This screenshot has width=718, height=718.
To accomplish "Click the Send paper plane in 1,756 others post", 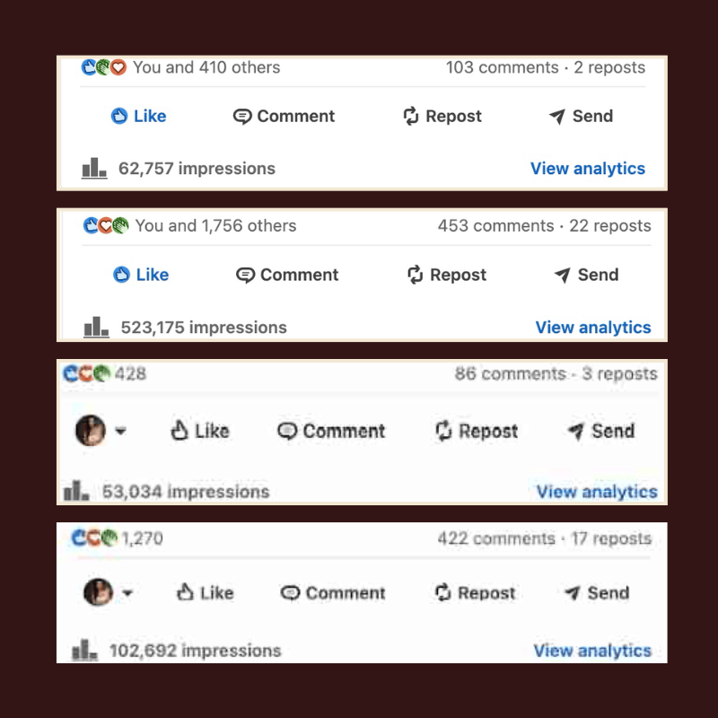I will coord(563,276).
